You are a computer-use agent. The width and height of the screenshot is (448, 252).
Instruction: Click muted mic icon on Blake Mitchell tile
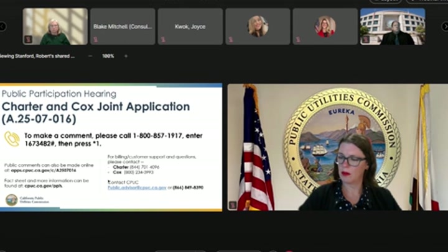pyautogui.click(x=96, y=40)
